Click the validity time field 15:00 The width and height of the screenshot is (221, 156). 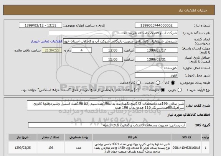coord(113,59)
